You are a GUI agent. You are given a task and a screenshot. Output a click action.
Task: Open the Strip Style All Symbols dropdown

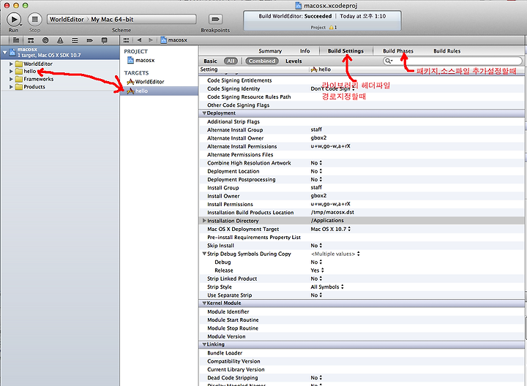pos(327,287)
